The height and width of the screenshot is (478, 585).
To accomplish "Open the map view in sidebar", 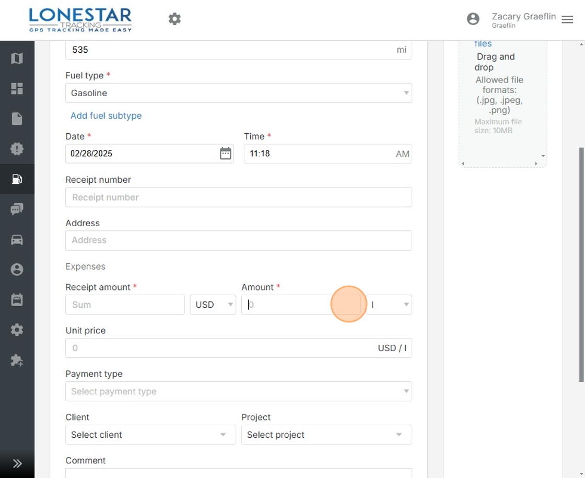I will click(17, 59).
